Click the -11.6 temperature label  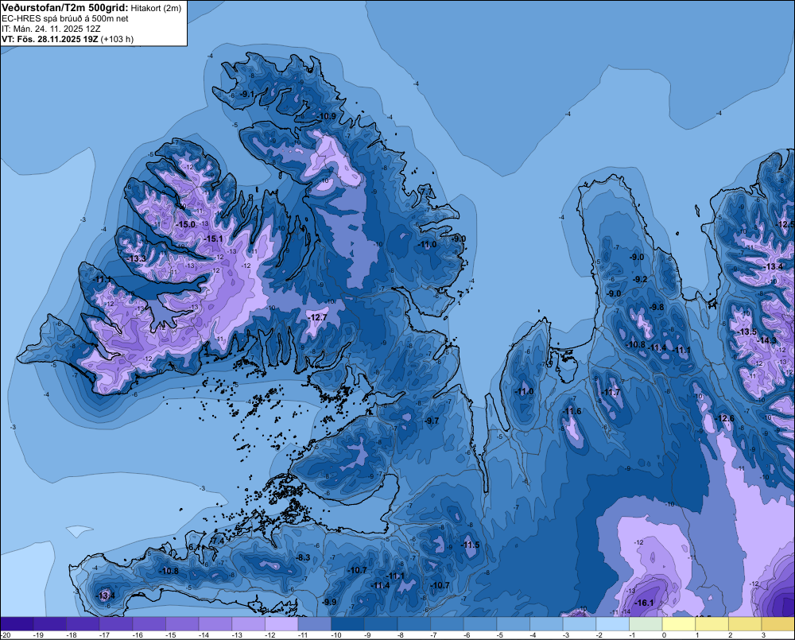click(572, 411)
